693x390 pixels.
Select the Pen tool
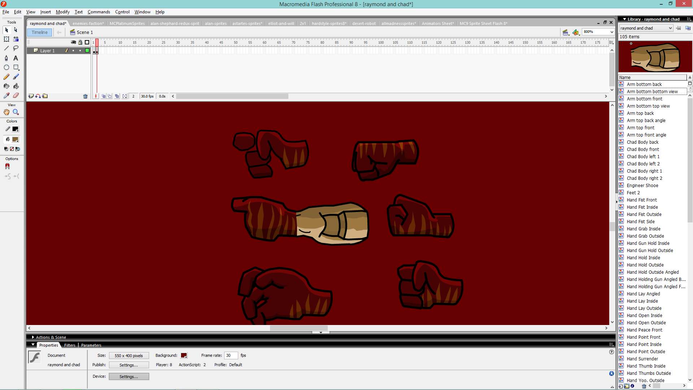click(6, 58)
